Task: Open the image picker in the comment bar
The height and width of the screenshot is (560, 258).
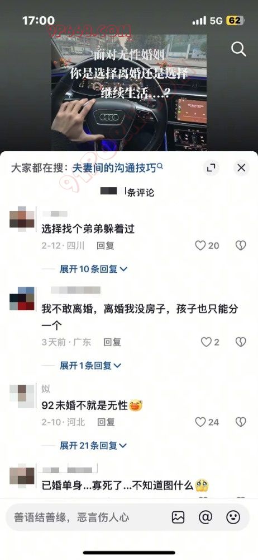Action: tap(178, 517)
